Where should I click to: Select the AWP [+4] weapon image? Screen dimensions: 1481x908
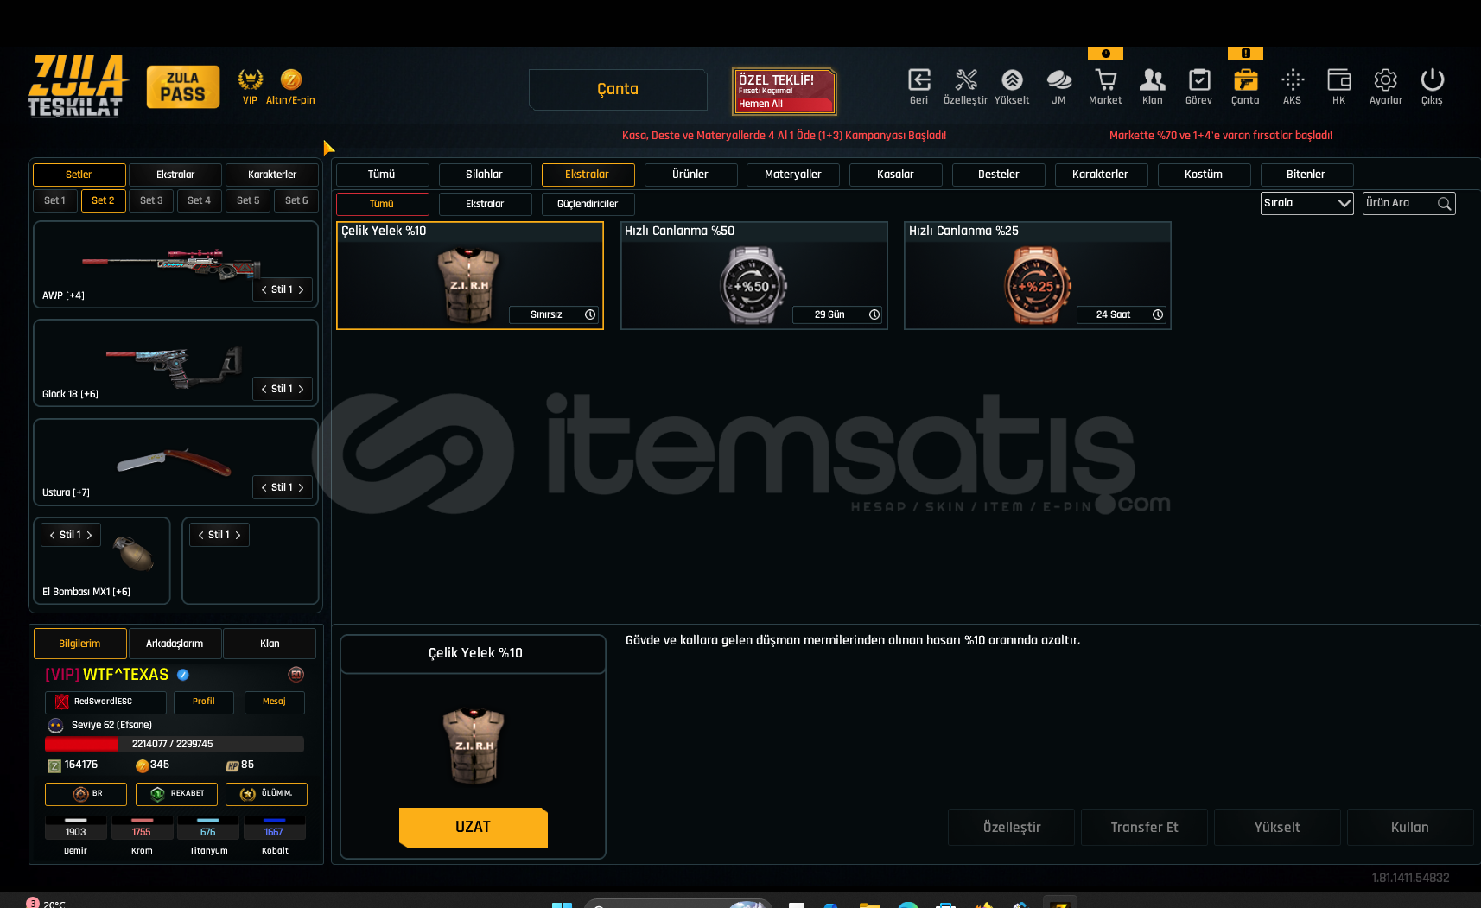coord(171,264)
